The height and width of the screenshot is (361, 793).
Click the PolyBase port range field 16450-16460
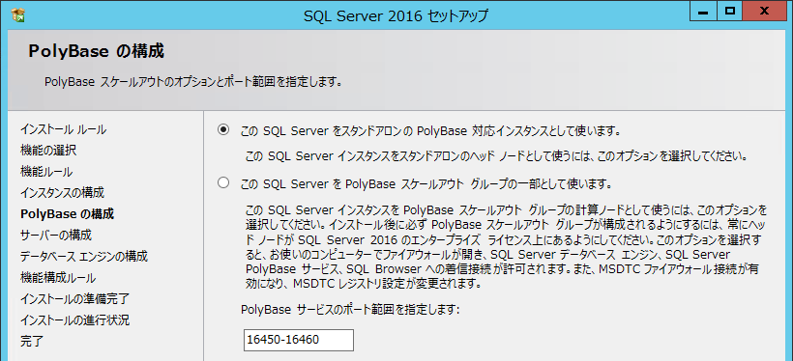299,340
